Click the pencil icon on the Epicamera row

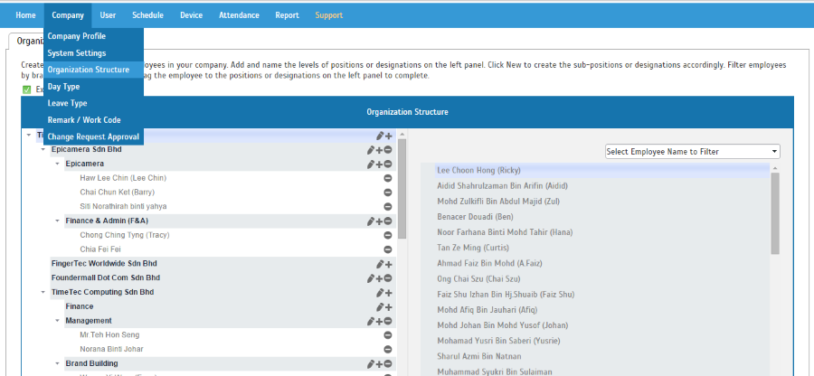tap(371, 164)
